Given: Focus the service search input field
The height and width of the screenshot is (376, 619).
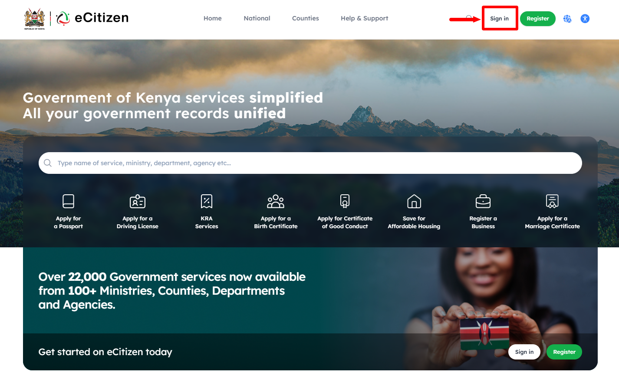Looking at the screenshot, I should pyautogui.click(x=310, y=163).
